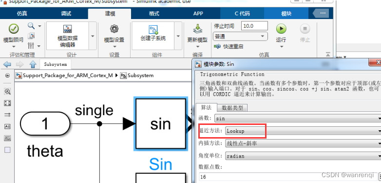This screenshot has width=381, height=183.
Task: Expand the component gallery dropdown arrow
Action: pos(178,36)
